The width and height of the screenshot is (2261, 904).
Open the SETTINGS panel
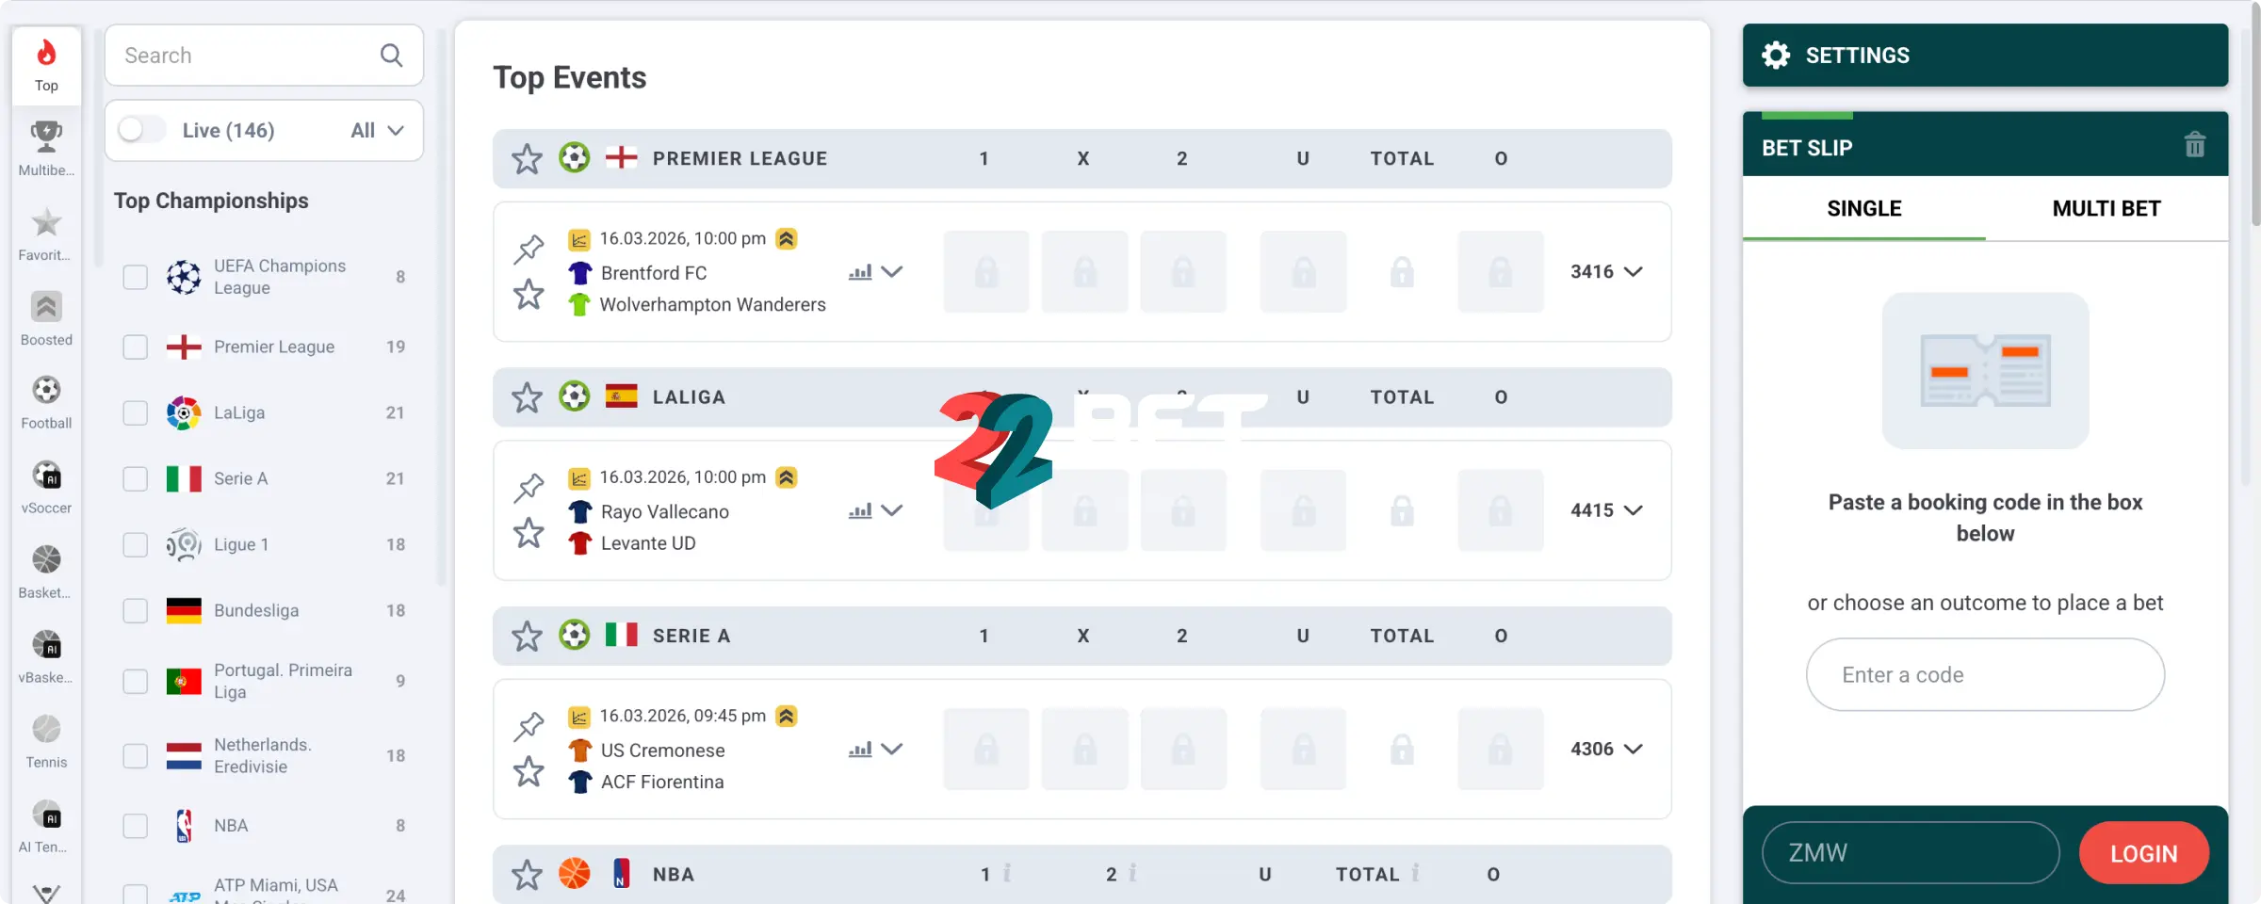pyautogui.click(x=1985, y=56)
